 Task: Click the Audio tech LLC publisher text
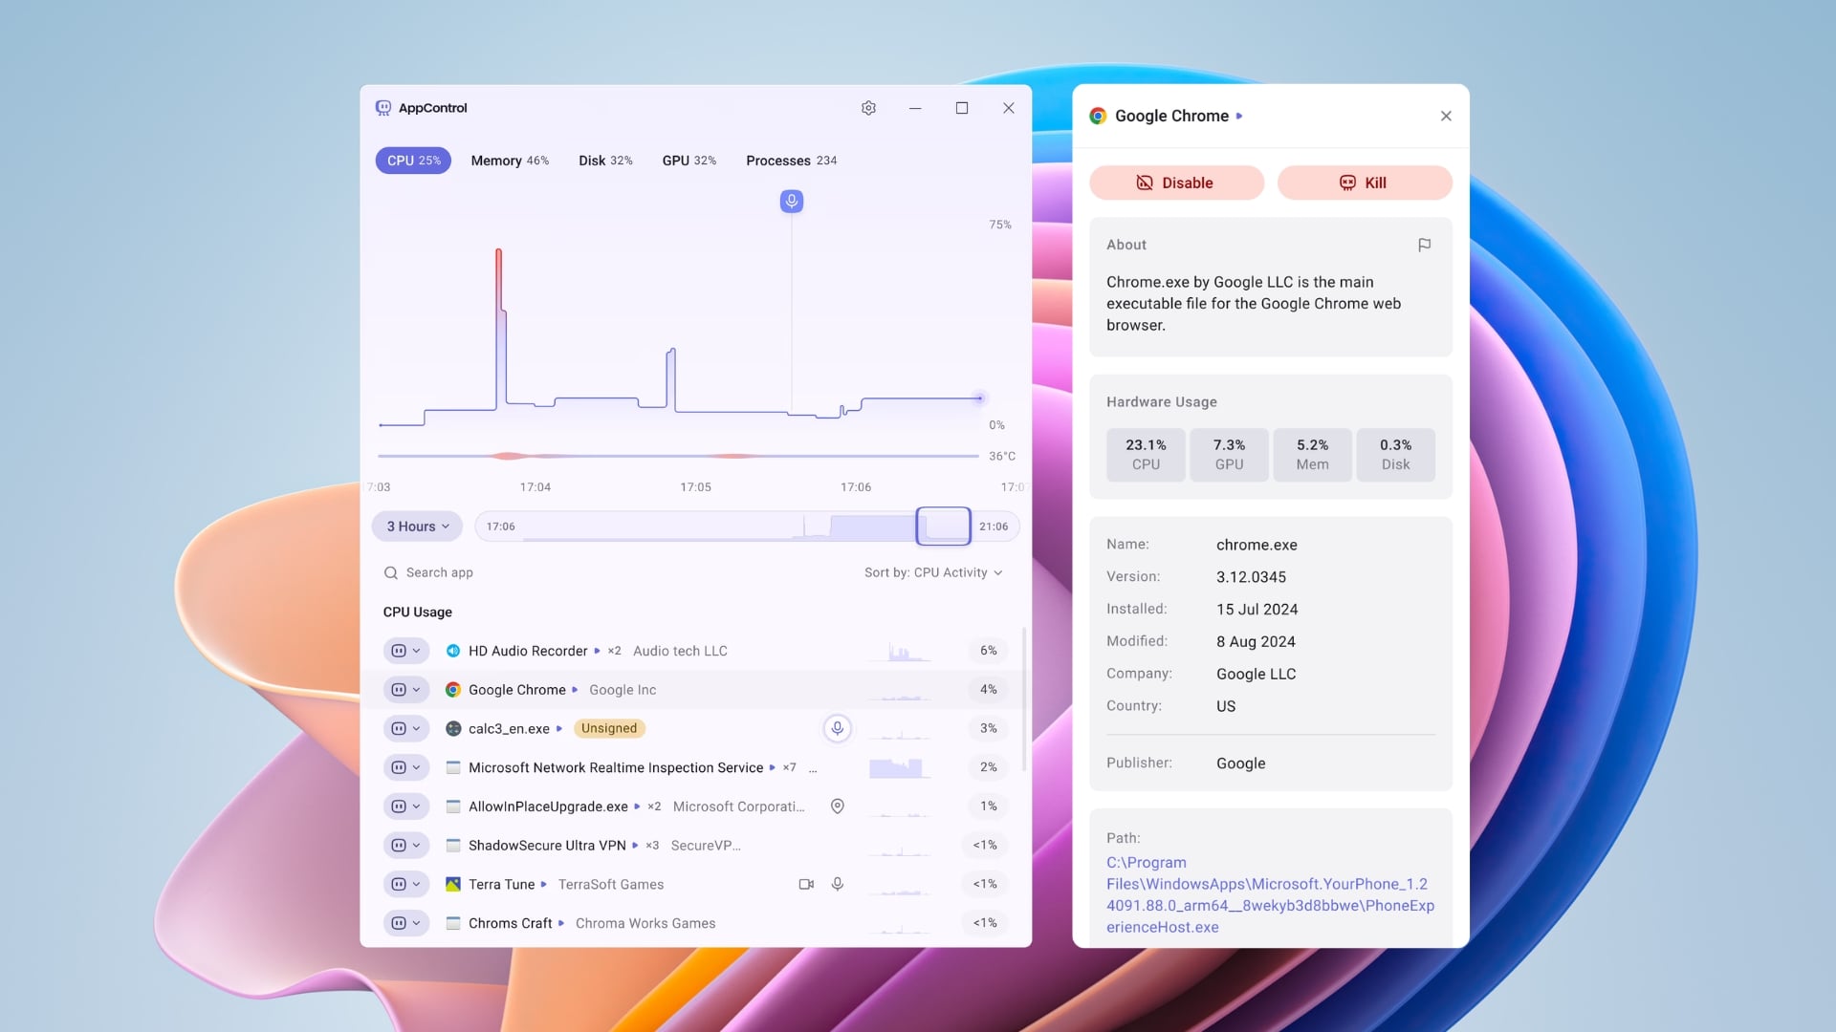tap(680, 651)
